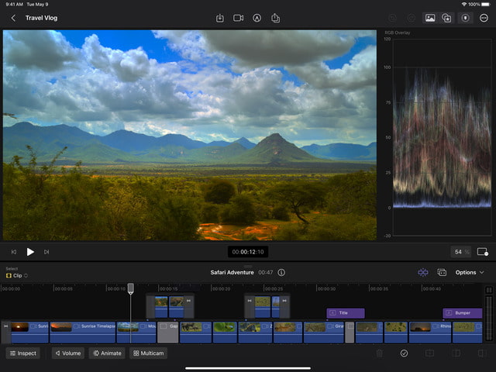496x372 pixels.
Task: Tap the playhead handle on timeline ruler
Action: [x=131, y=288]
